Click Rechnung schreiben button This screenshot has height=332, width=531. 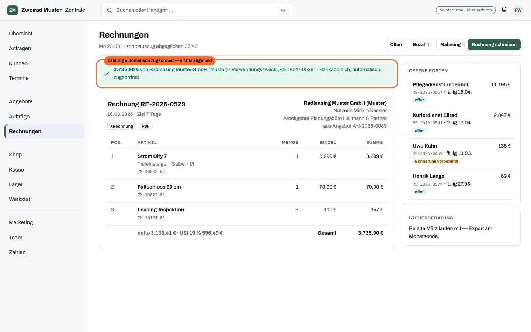(x=494, y=45)
